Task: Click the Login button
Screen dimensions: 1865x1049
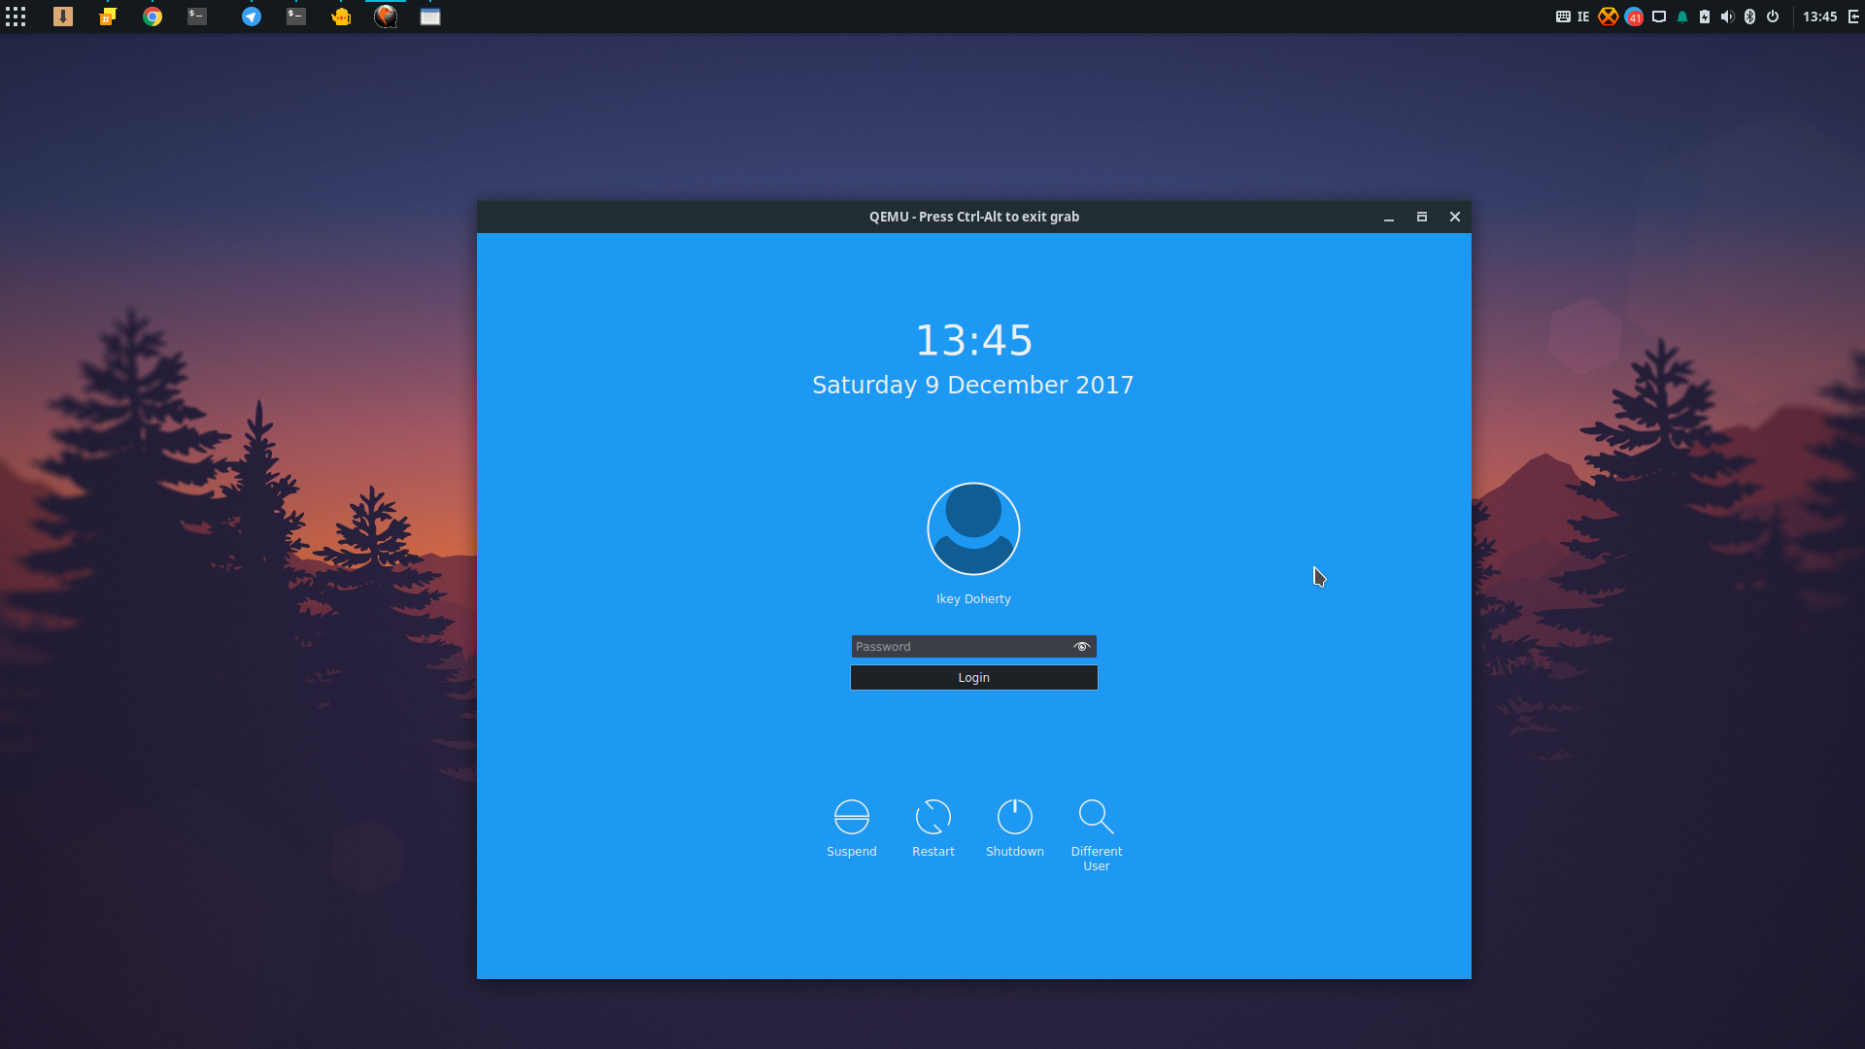Action: [x=974, y=678]
